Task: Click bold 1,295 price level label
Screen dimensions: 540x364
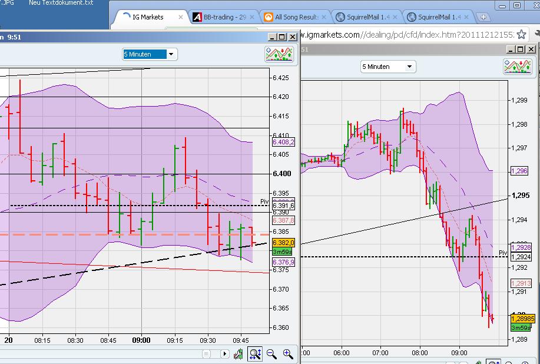Action: click(x=521, y=196)
